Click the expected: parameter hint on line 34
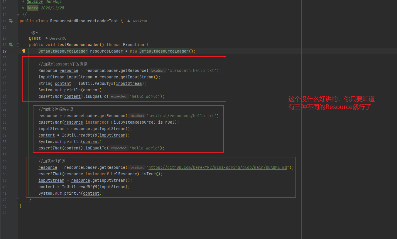This screenshot has width=397, height=239. [x=119, y=148]
